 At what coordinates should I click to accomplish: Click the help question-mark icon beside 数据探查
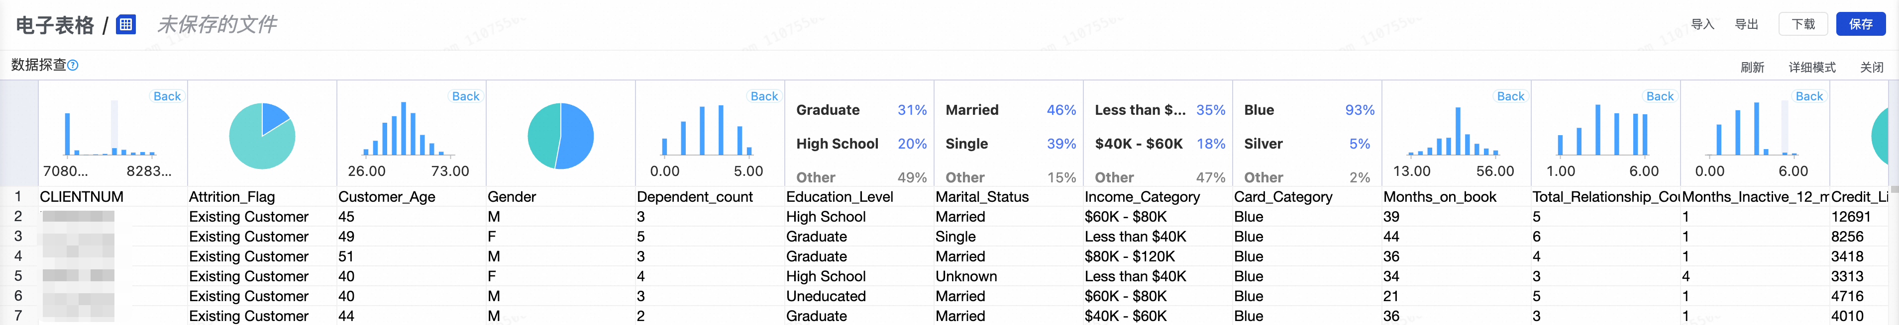(73, 66)
